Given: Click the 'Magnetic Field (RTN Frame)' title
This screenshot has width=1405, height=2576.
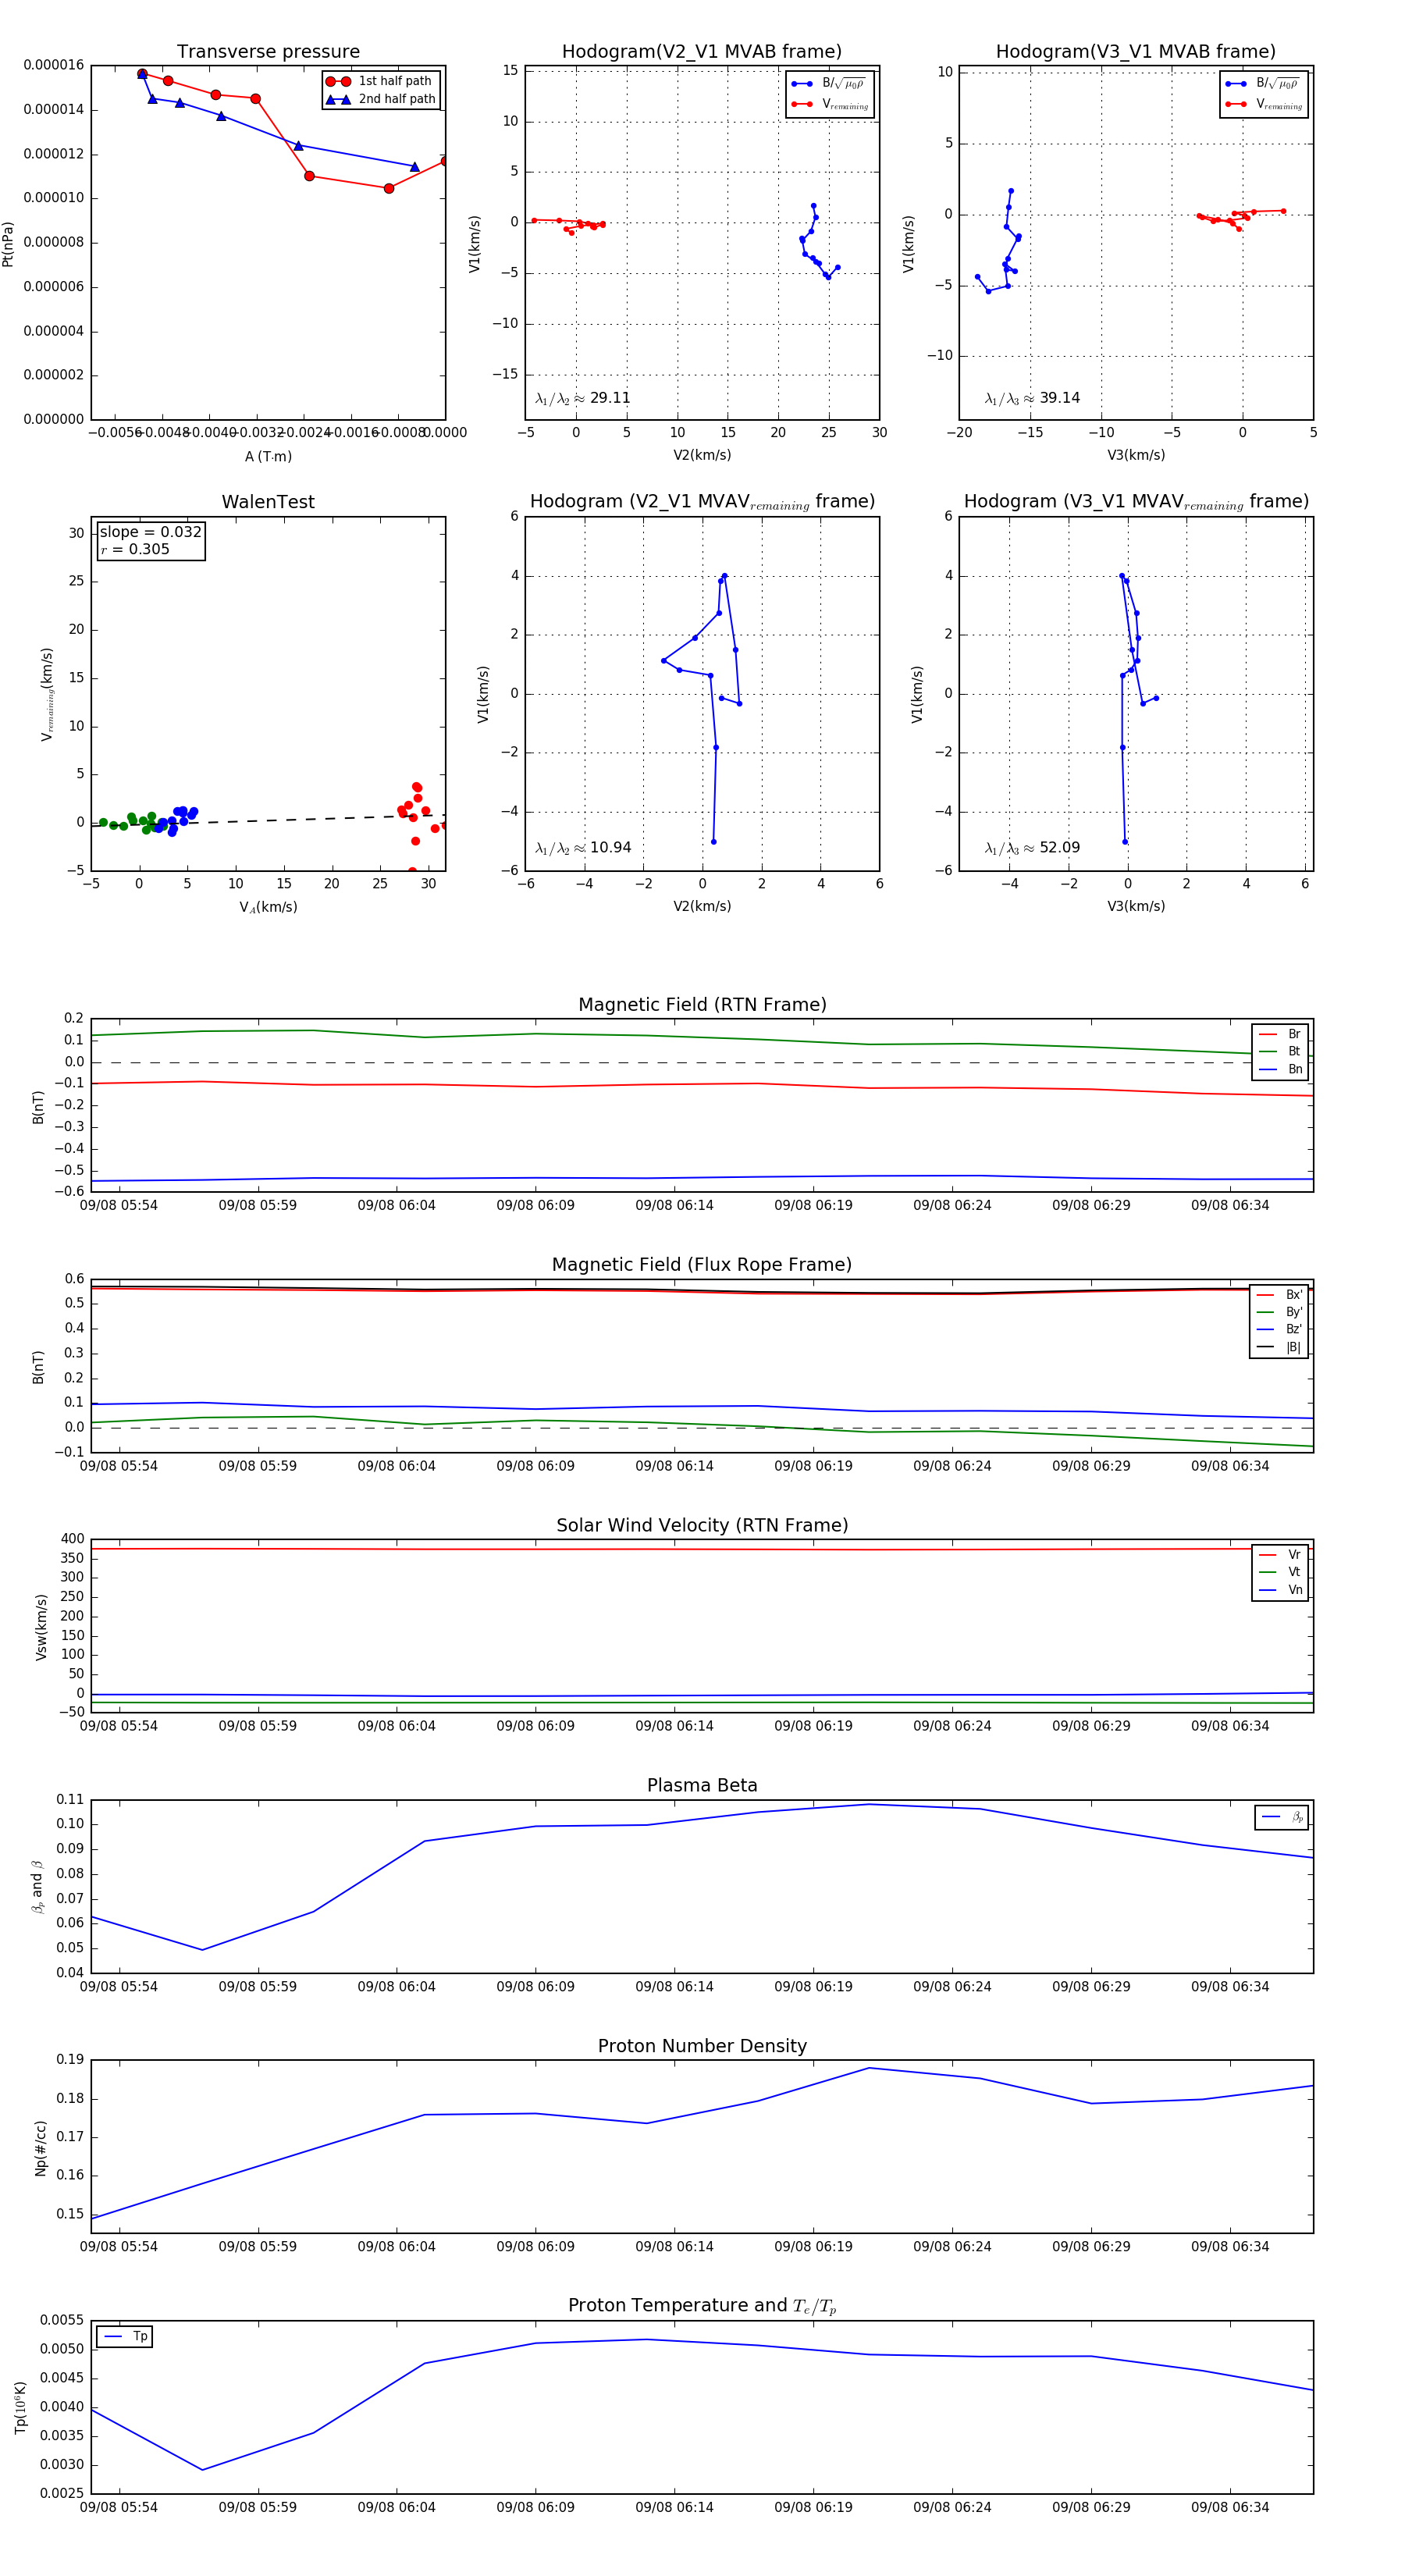Looking at the screenshot, I should [702, 1005].
